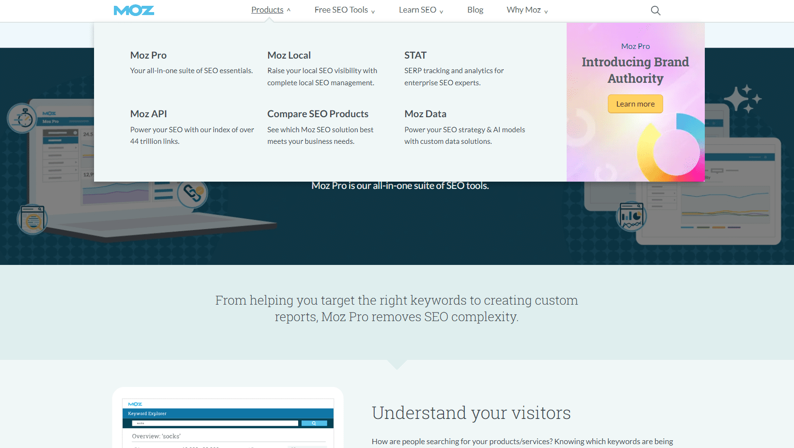Image resolution: width=794 pixels, height=448 pixels.
Task: Click 'Power your SEO with our index' description
Action: pos(192,136)
